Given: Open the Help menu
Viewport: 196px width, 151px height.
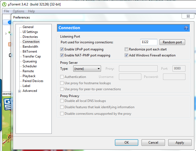Looking at the screenshot, I should (x=31, y=11).
